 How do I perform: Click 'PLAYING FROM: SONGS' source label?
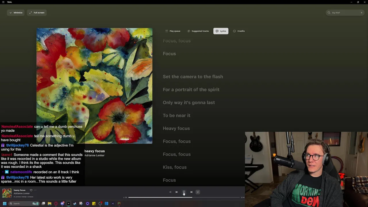(24, 197)
